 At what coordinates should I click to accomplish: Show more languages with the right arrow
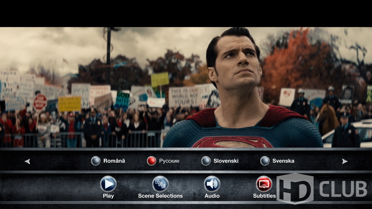345,161
